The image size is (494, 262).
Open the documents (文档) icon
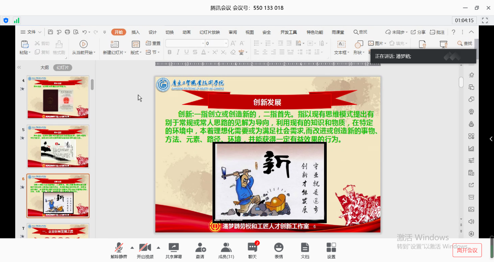305,250
